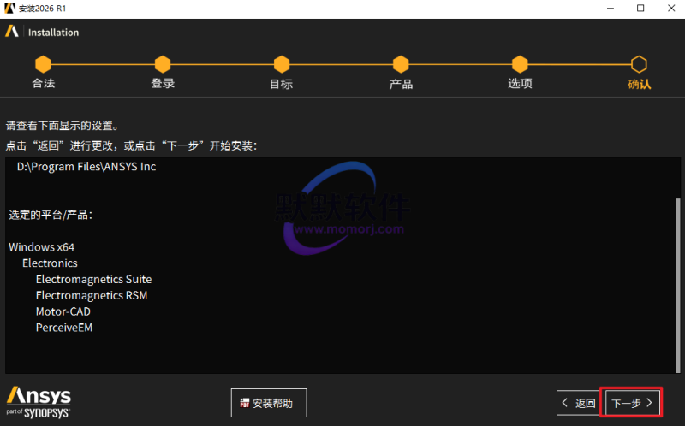This screenshot has width=685, height=426.
Task: Click the install path D:\Program Files\ANSYS Inc
Action: point(86,167)
